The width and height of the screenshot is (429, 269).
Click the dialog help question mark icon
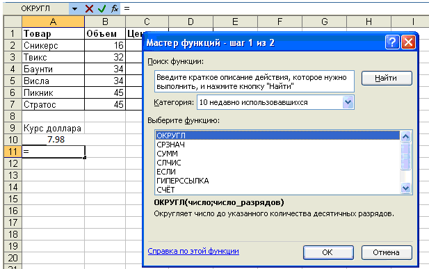click(392, 42)
